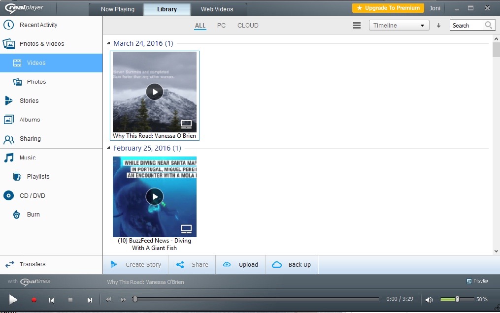This screenshot has height=313, width=500.
Task: Toggle sort direction arrow
Action: 438,26
